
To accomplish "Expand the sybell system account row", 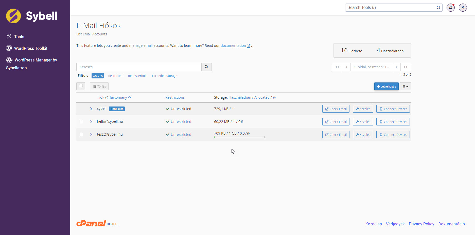I will coord(91,109).
